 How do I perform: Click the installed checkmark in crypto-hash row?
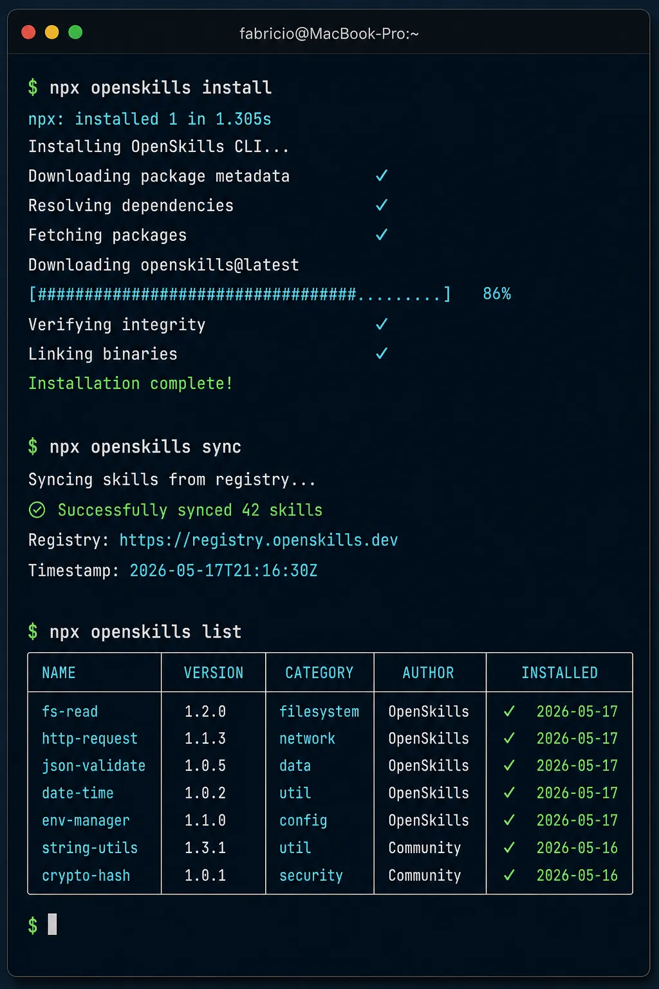pos(509,875)
